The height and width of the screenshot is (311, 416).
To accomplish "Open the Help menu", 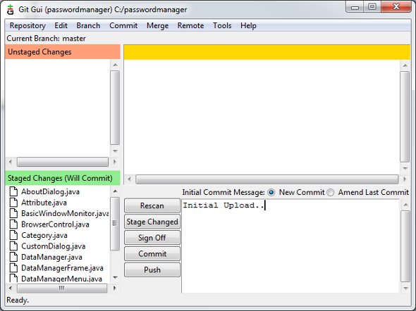I will coord(248,25).
